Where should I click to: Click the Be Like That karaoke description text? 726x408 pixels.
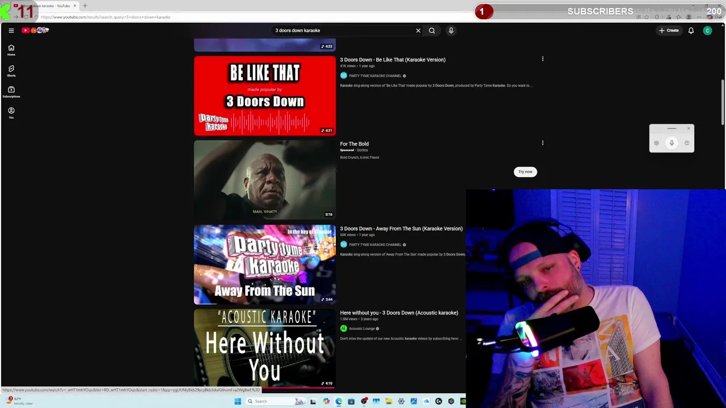pos(436,86)
